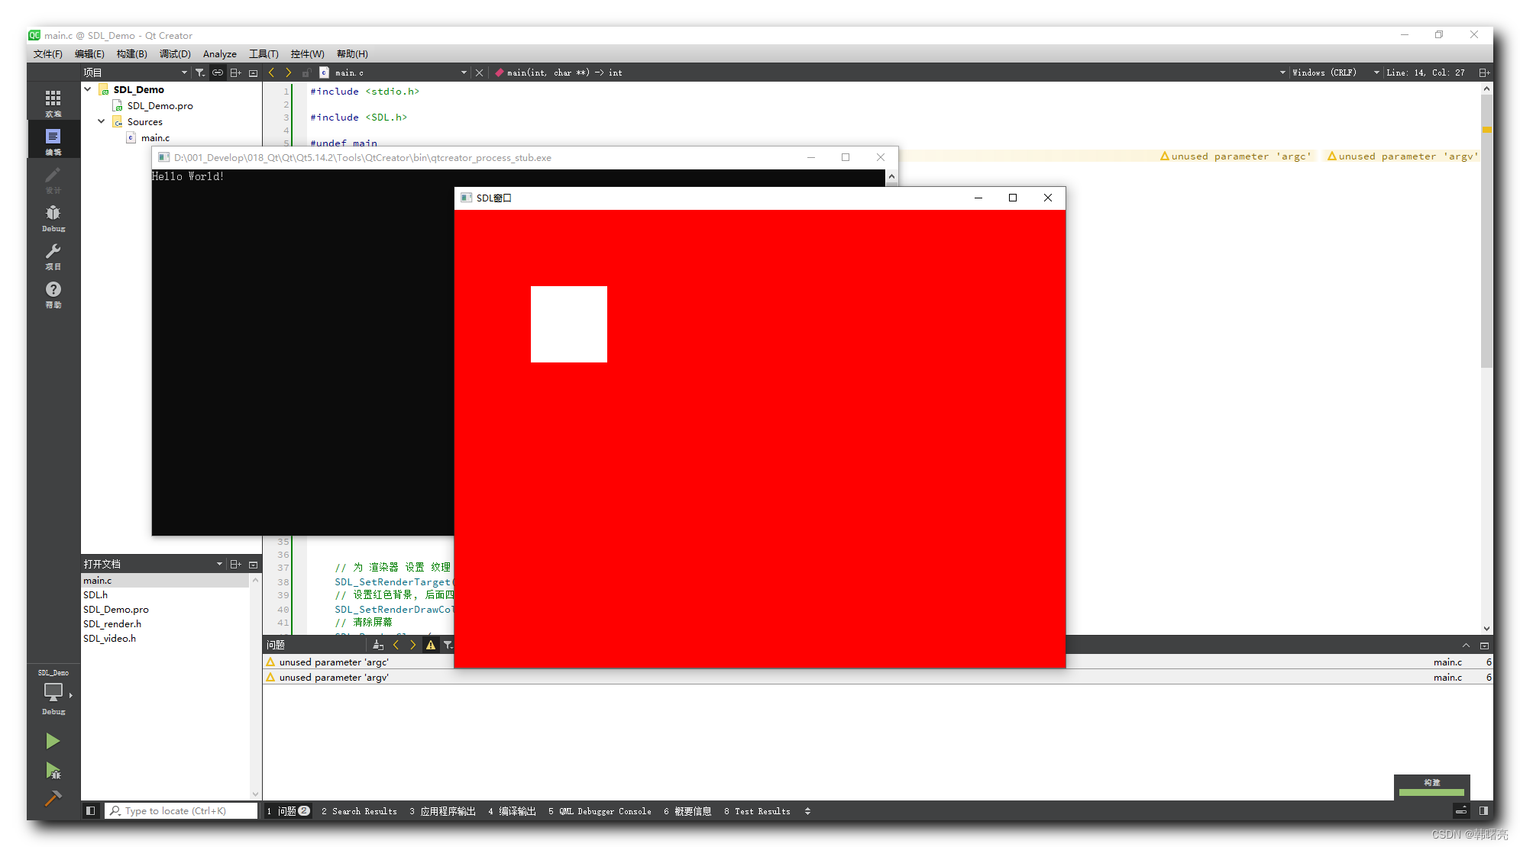Click filter tree icon in project panel
The height and width of the screenshot is (847, 1520).
coord(200,72)
